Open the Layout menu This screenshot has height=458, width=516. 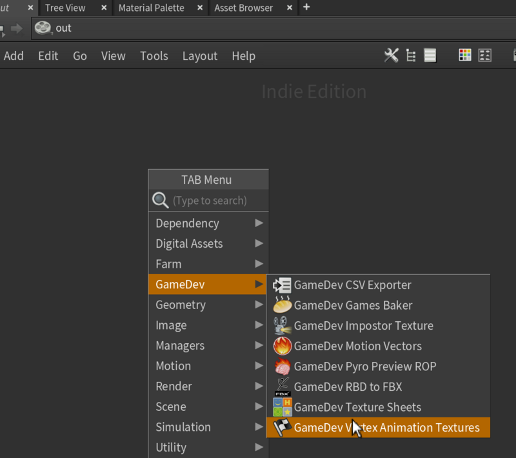click(x=200, y=56)
